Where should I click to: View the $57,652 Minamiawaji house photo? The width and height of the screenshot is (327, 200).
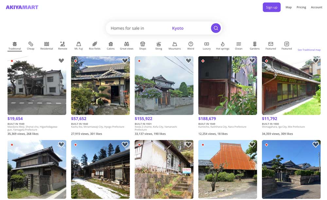[100, 85]
